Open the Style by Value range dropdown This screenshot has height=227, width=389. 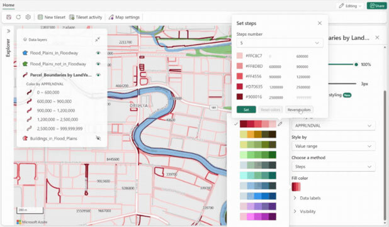coord(333,147)
